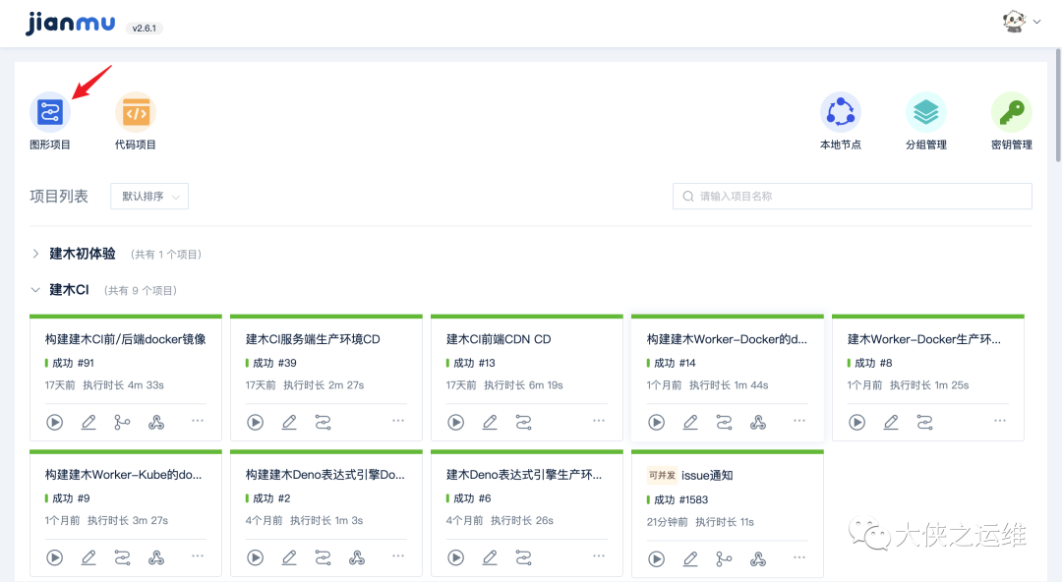The height and width of the screenshot is (582, 1062).
Task: Open 本地节点 local node icon
Action: click(x=841, y=112)
